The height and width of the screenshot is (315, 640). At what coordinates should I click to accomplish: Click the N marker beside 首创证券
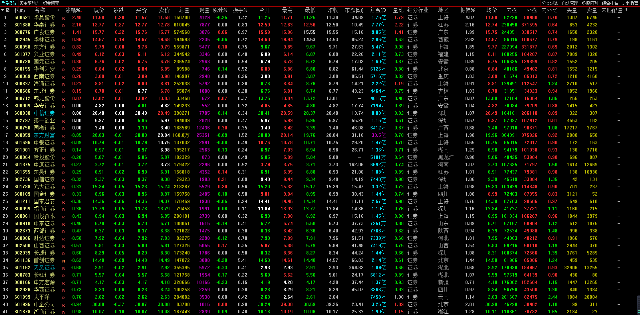click(x=63, y=261)
